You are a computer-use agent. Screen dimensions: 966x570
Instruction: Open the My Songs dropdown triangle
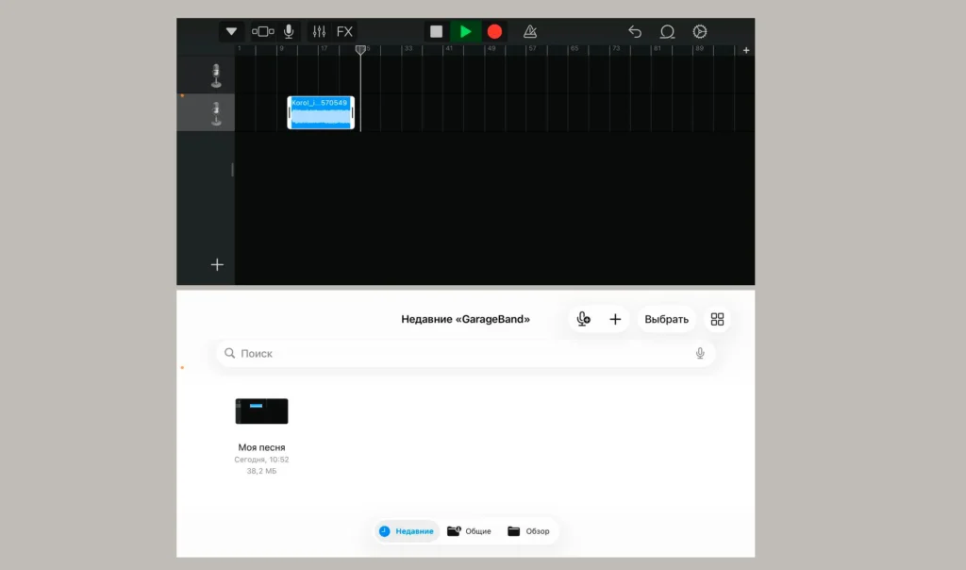(x=231, y=31)
